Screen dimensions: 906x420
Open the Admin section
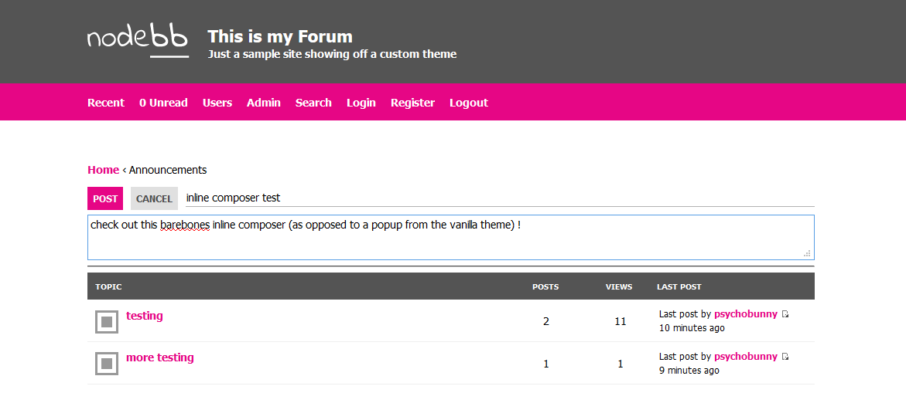pyautogui.click(x=264, y=103)
